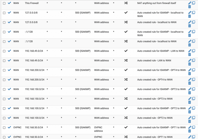The width and height of the screenshot is (198, 139).
Task: Select checkbox for the This Firewall rule
Action: pos(4,3)
